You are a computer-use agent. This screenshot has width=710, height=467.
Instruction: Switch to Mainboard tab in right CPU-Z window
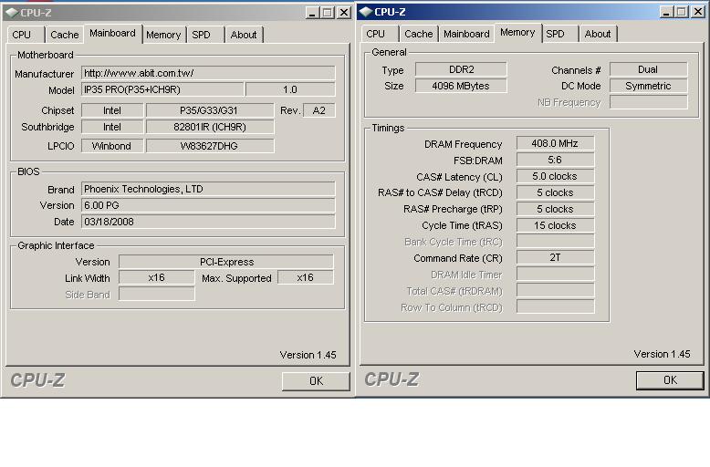[x=466, y=34]
